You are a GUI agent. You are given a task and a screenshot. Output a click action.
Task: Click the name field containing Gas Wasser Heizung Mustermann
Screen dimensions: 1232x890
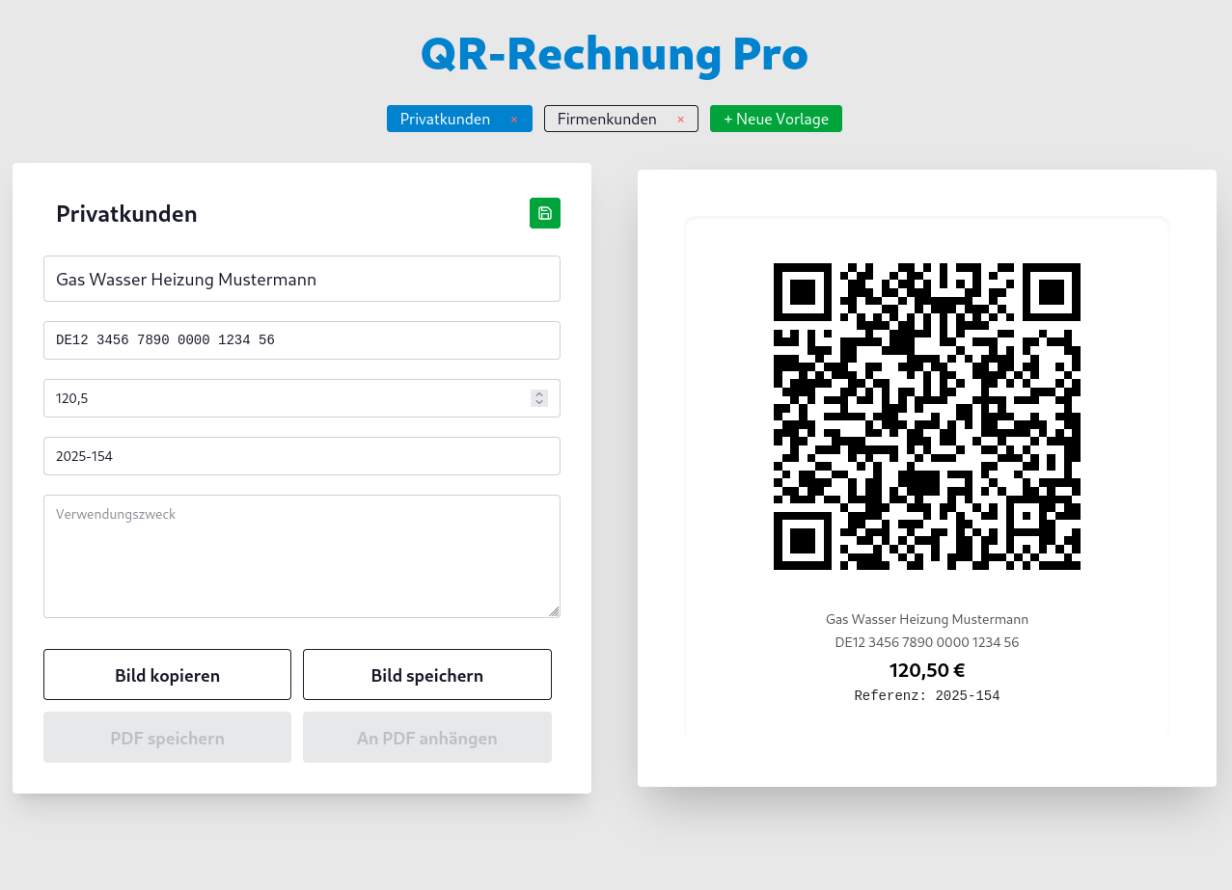point(301,279)
